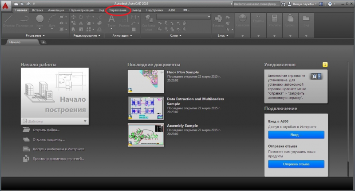The height and width of the screenshot is (191, 355).
Task: Click the Отправка отзыва feedback button
Action: 296,164
